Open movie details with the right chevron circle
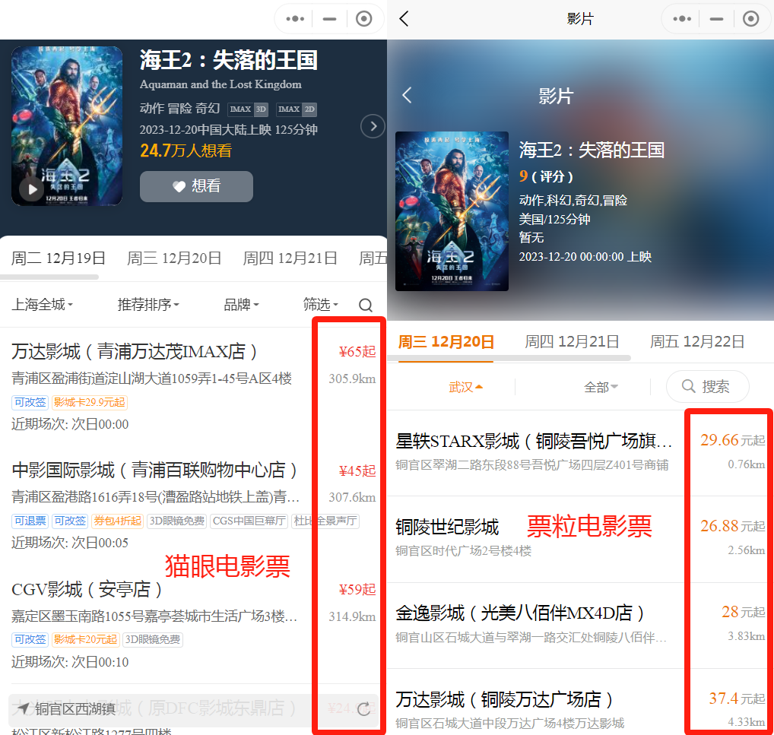 click(x=373, y=126)
